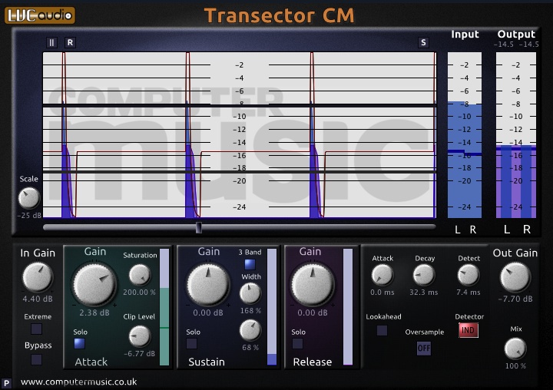Click the -6.77 dB Clip Level value

coord(139,354)
